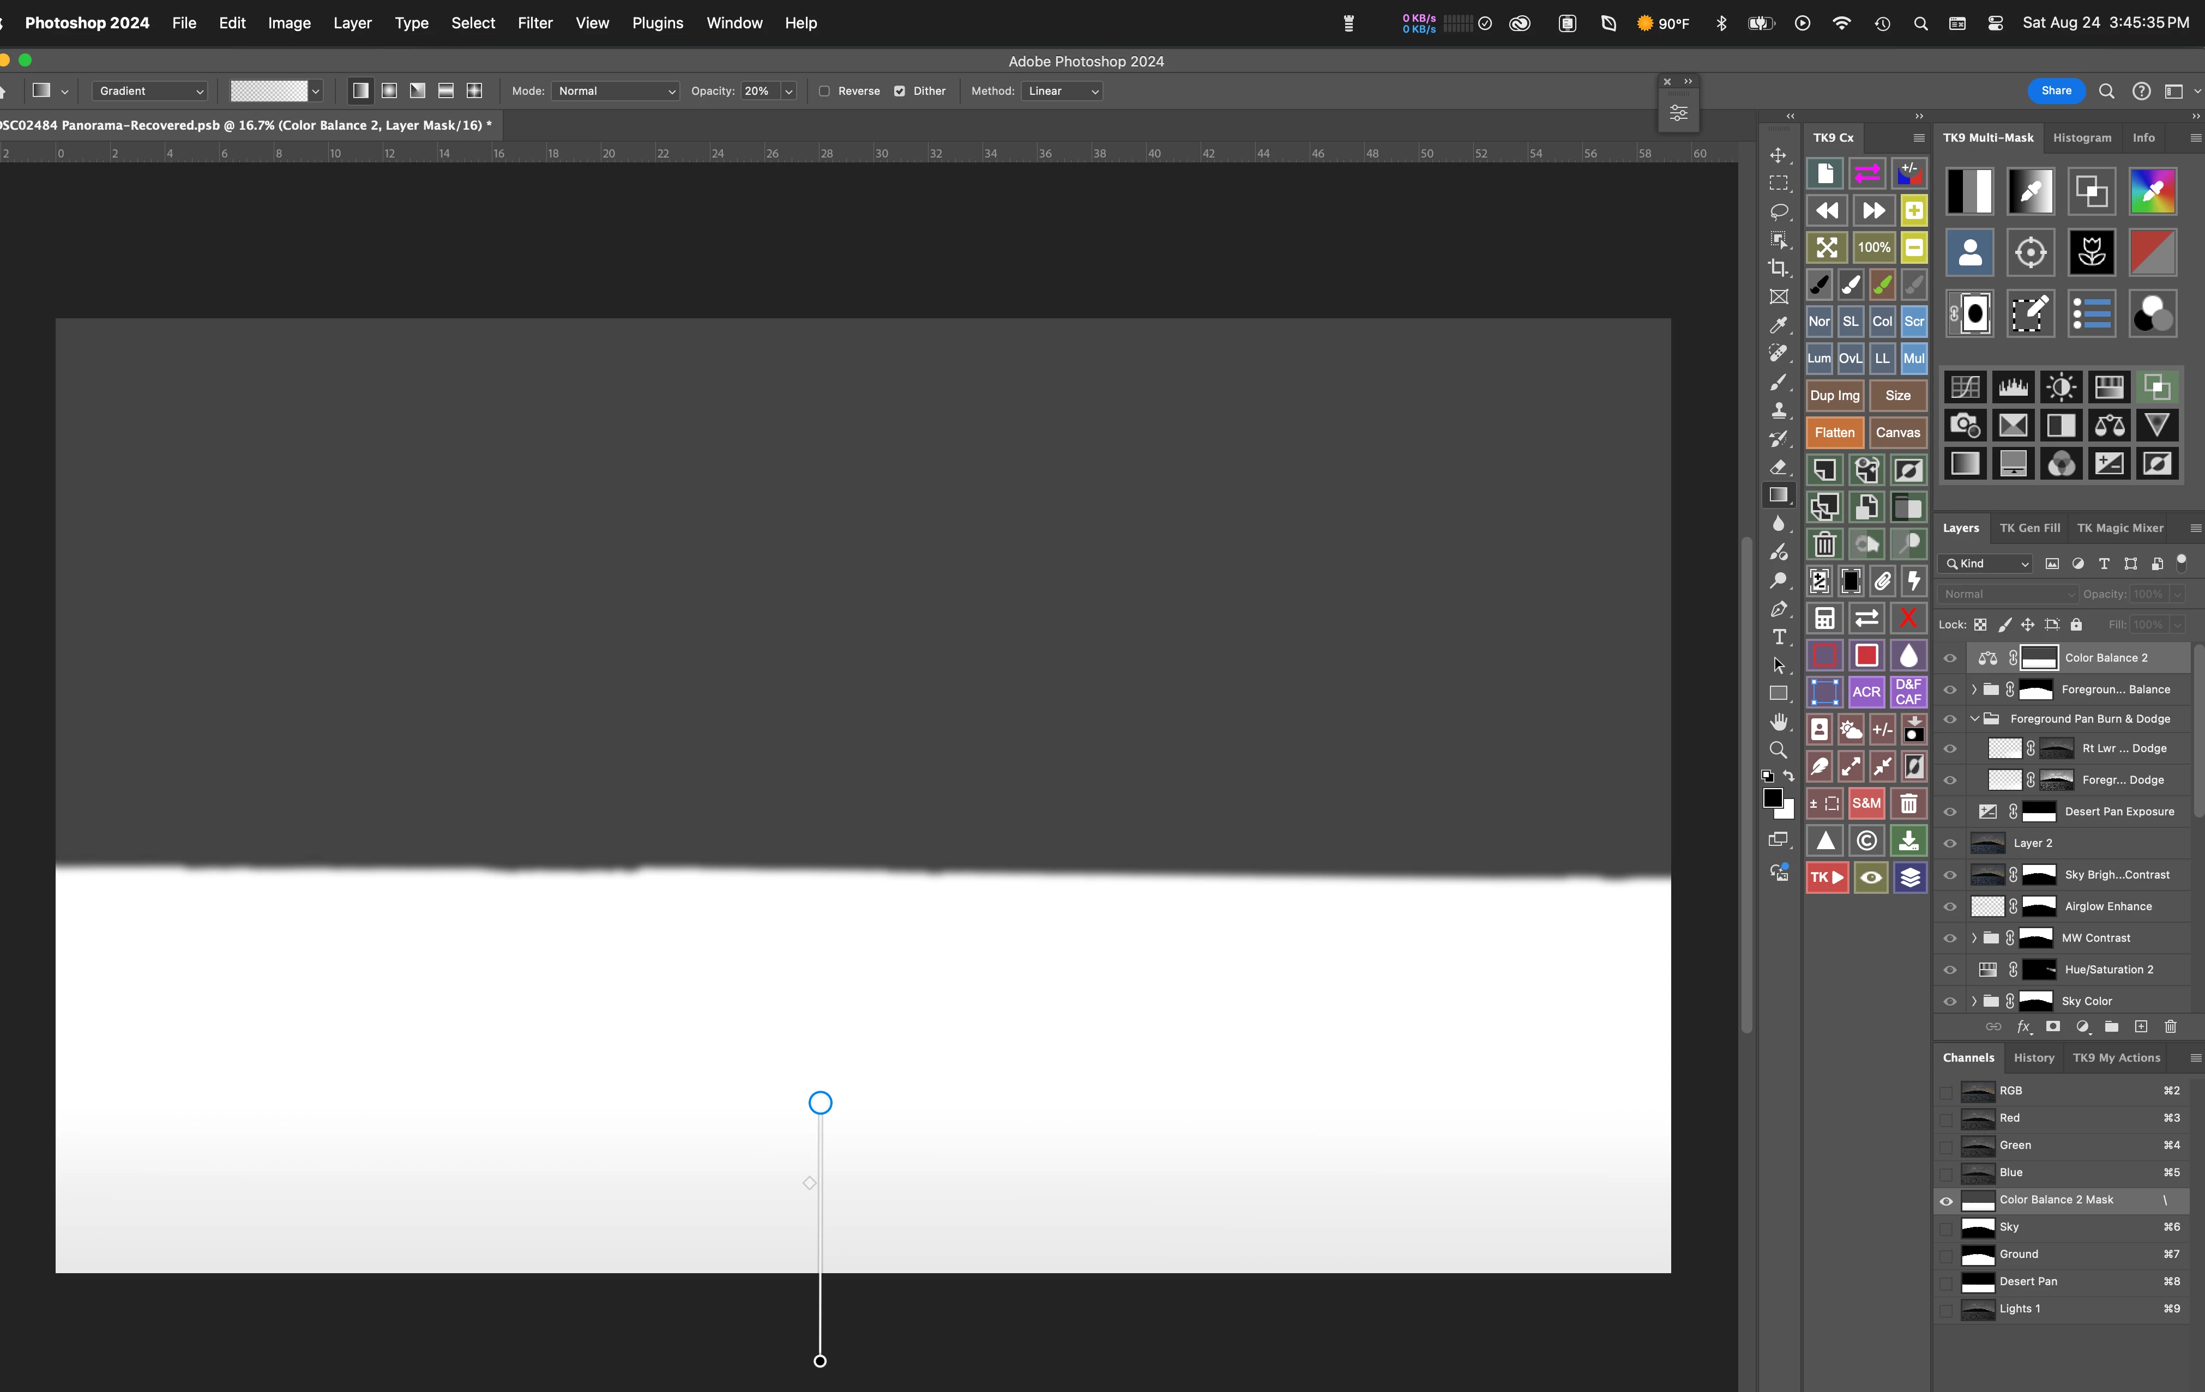Add a layer mask from the Layers panel footer
This screenshot has width=2205, height=1392.
(2053, 1027)
